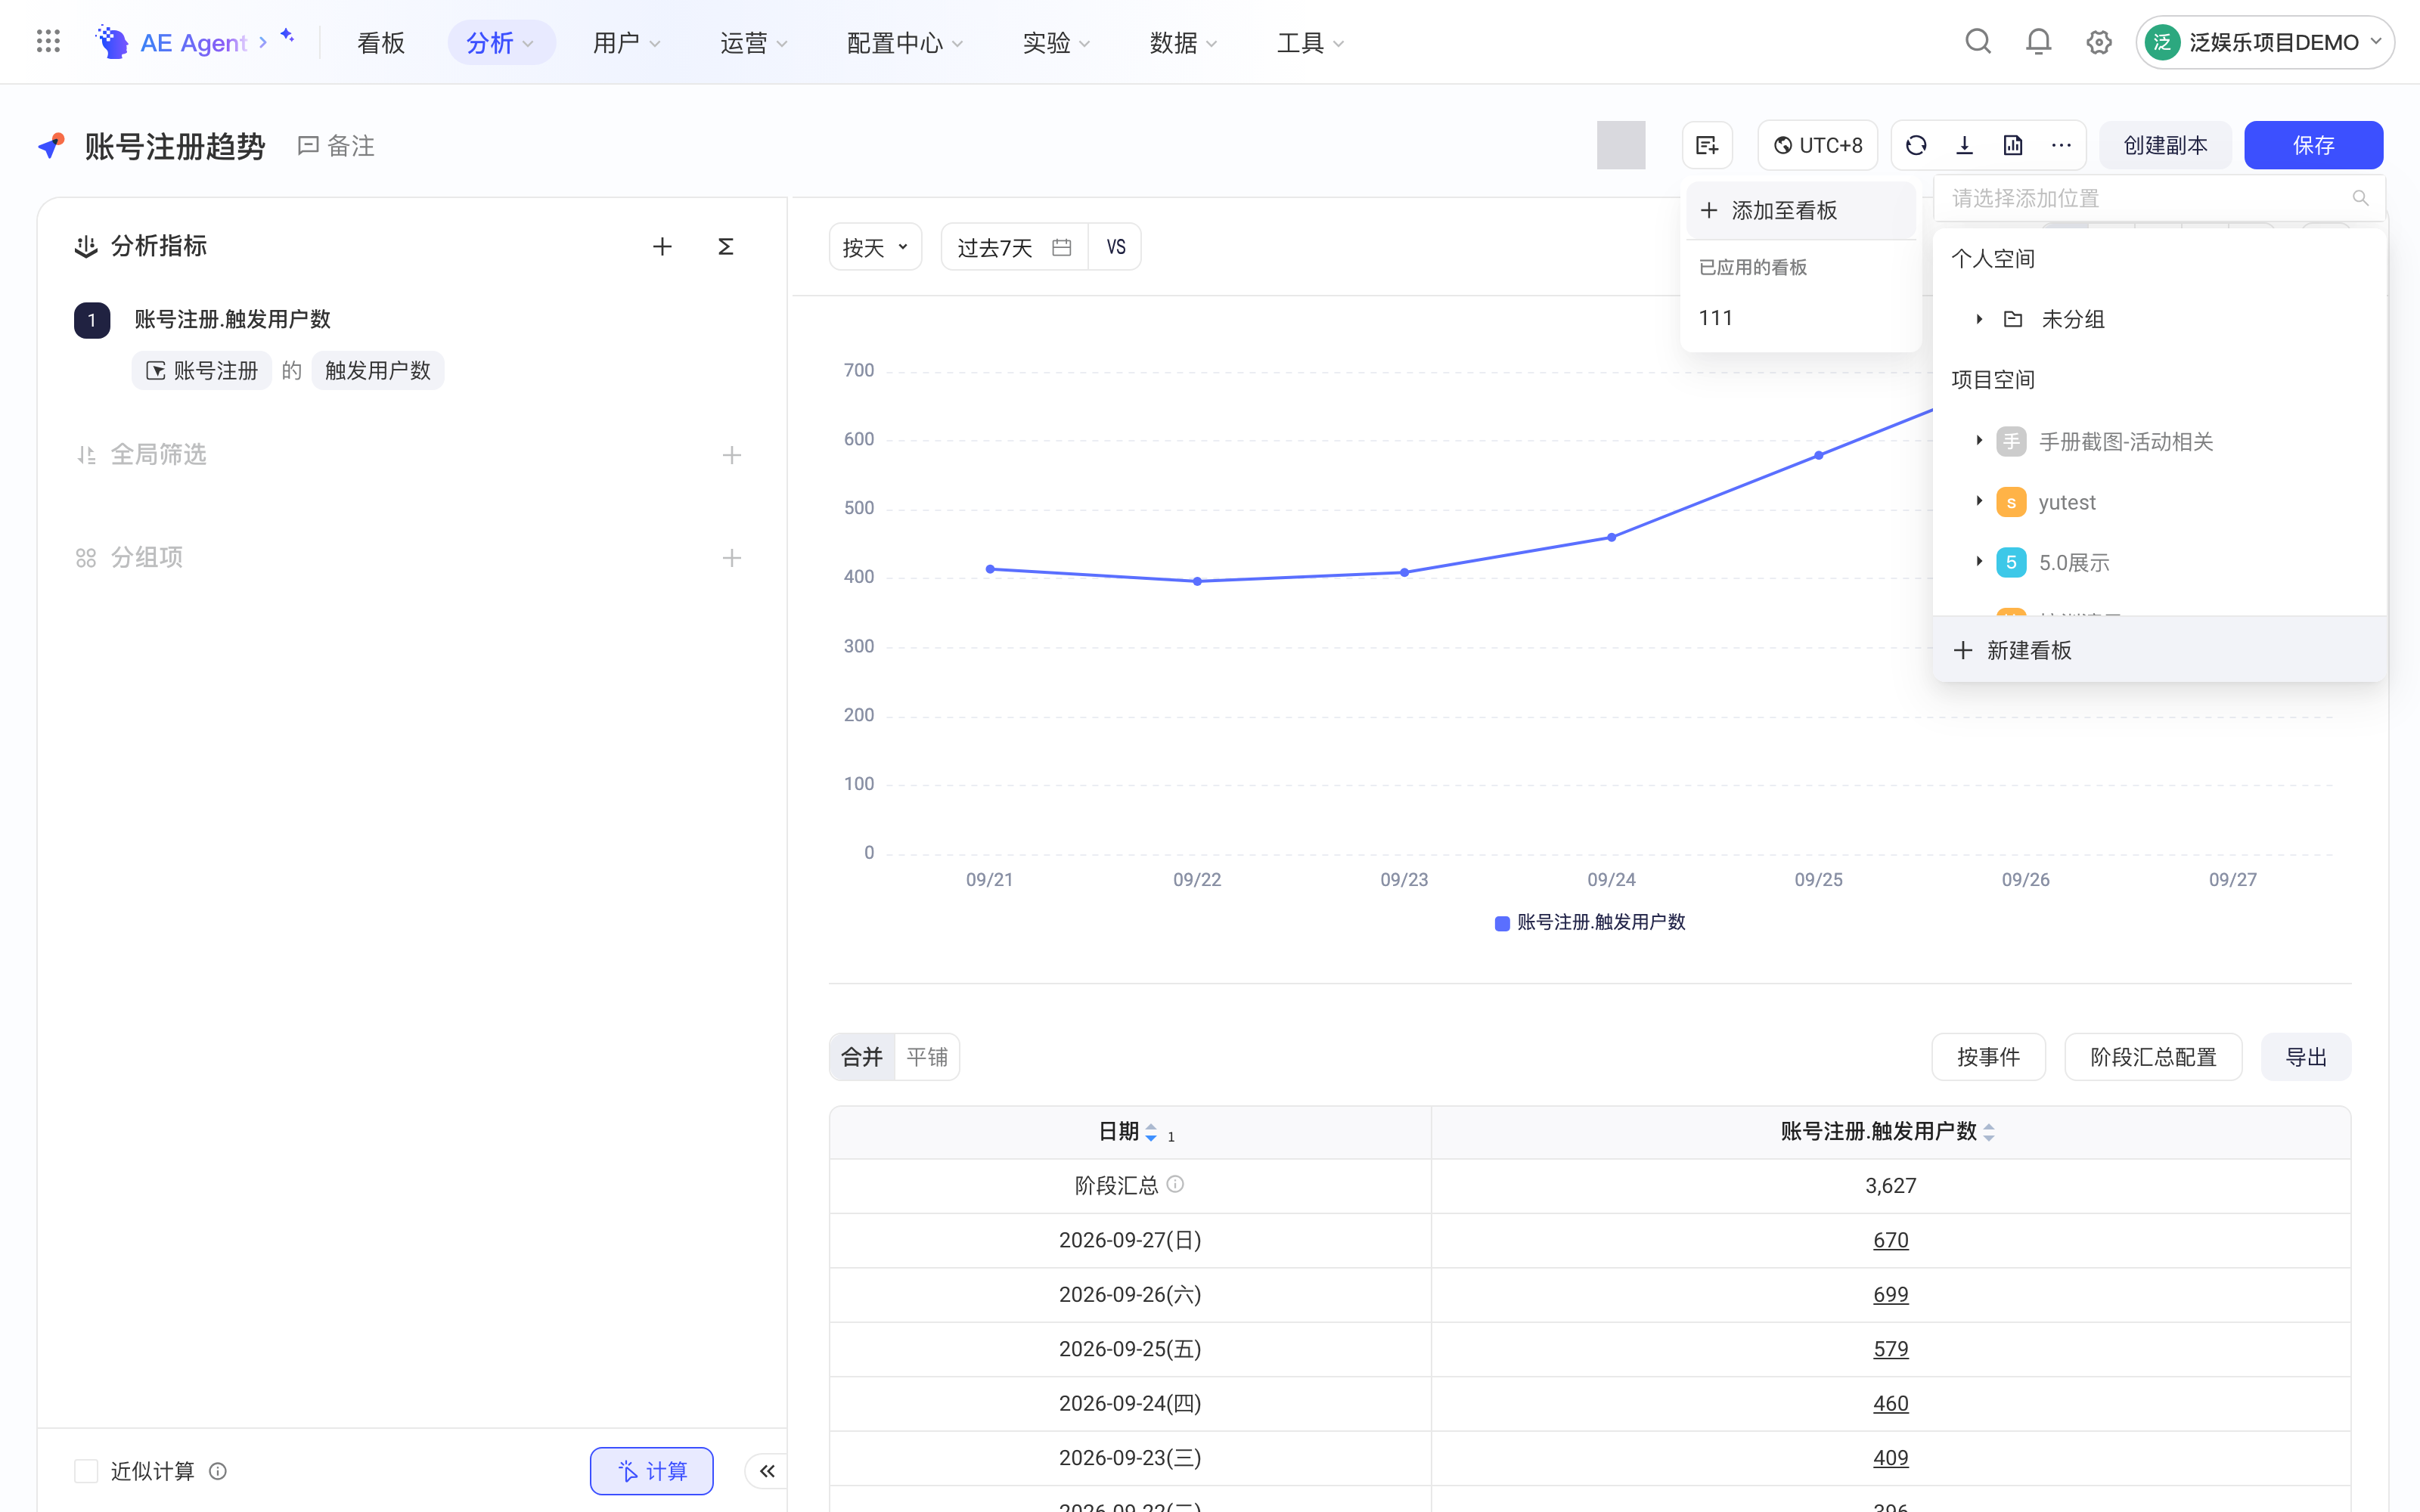Open the settings gear icon
The image size is (2420, 1512).
pos(2099,42)
